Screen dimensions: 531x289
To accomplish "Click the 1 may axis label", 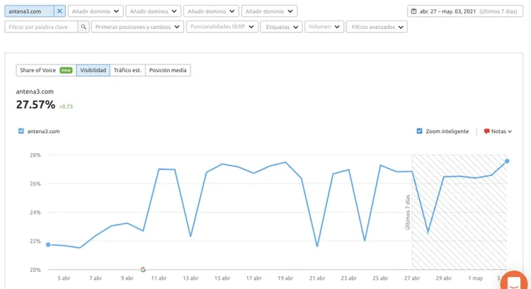I will [x=476, y=278].
